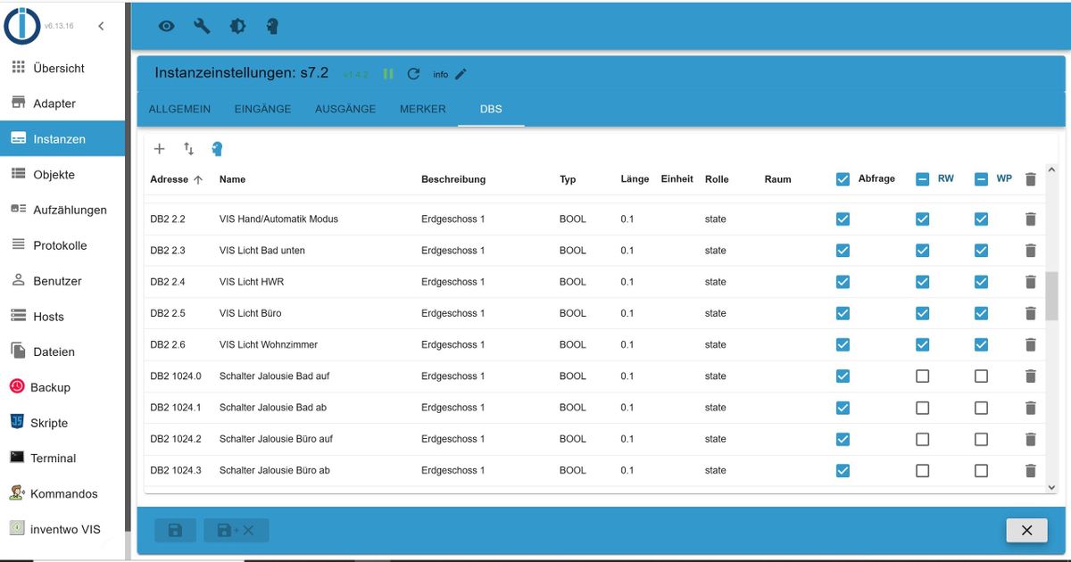Click the save button at the bottom
This screenshot has width=1071, height=562.
pyautogui.click(x=175, y=530)
